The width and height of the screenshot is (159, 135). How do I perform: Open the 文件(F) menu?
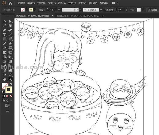pos(21,3)
